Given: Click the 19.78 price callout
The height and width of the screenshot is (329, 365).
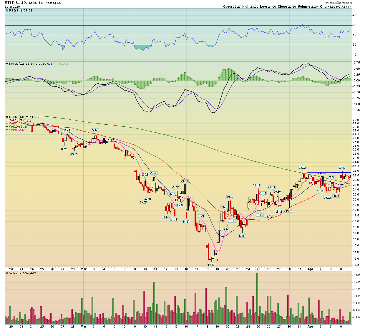Looking at the screenshot, I should (x=180, y=206).
